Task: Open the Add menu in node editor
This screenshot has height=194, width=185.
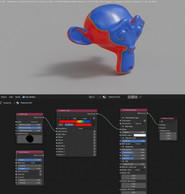Action: click(11, 97)
